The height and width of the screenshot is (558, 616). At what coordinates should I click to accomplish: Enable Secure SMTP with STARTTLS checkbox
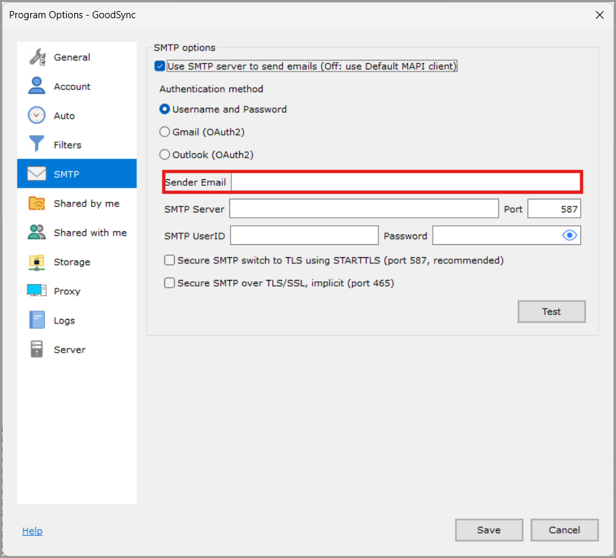(170, 260)
